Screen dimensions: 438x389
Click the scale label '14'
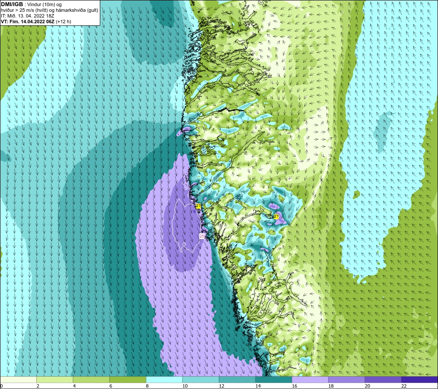pos(258,386)
